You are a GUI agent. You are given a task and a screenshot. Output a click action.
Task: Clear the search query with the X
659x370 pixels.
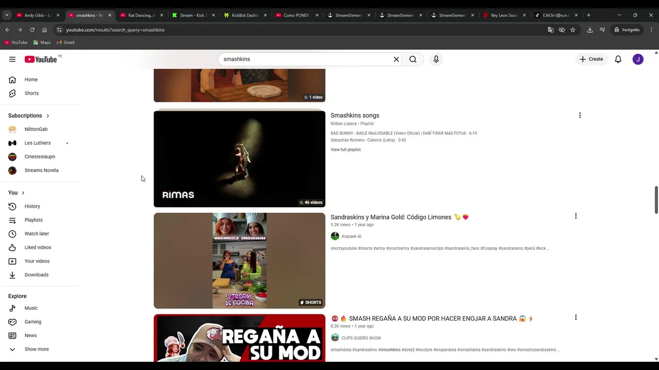[396, 59]
